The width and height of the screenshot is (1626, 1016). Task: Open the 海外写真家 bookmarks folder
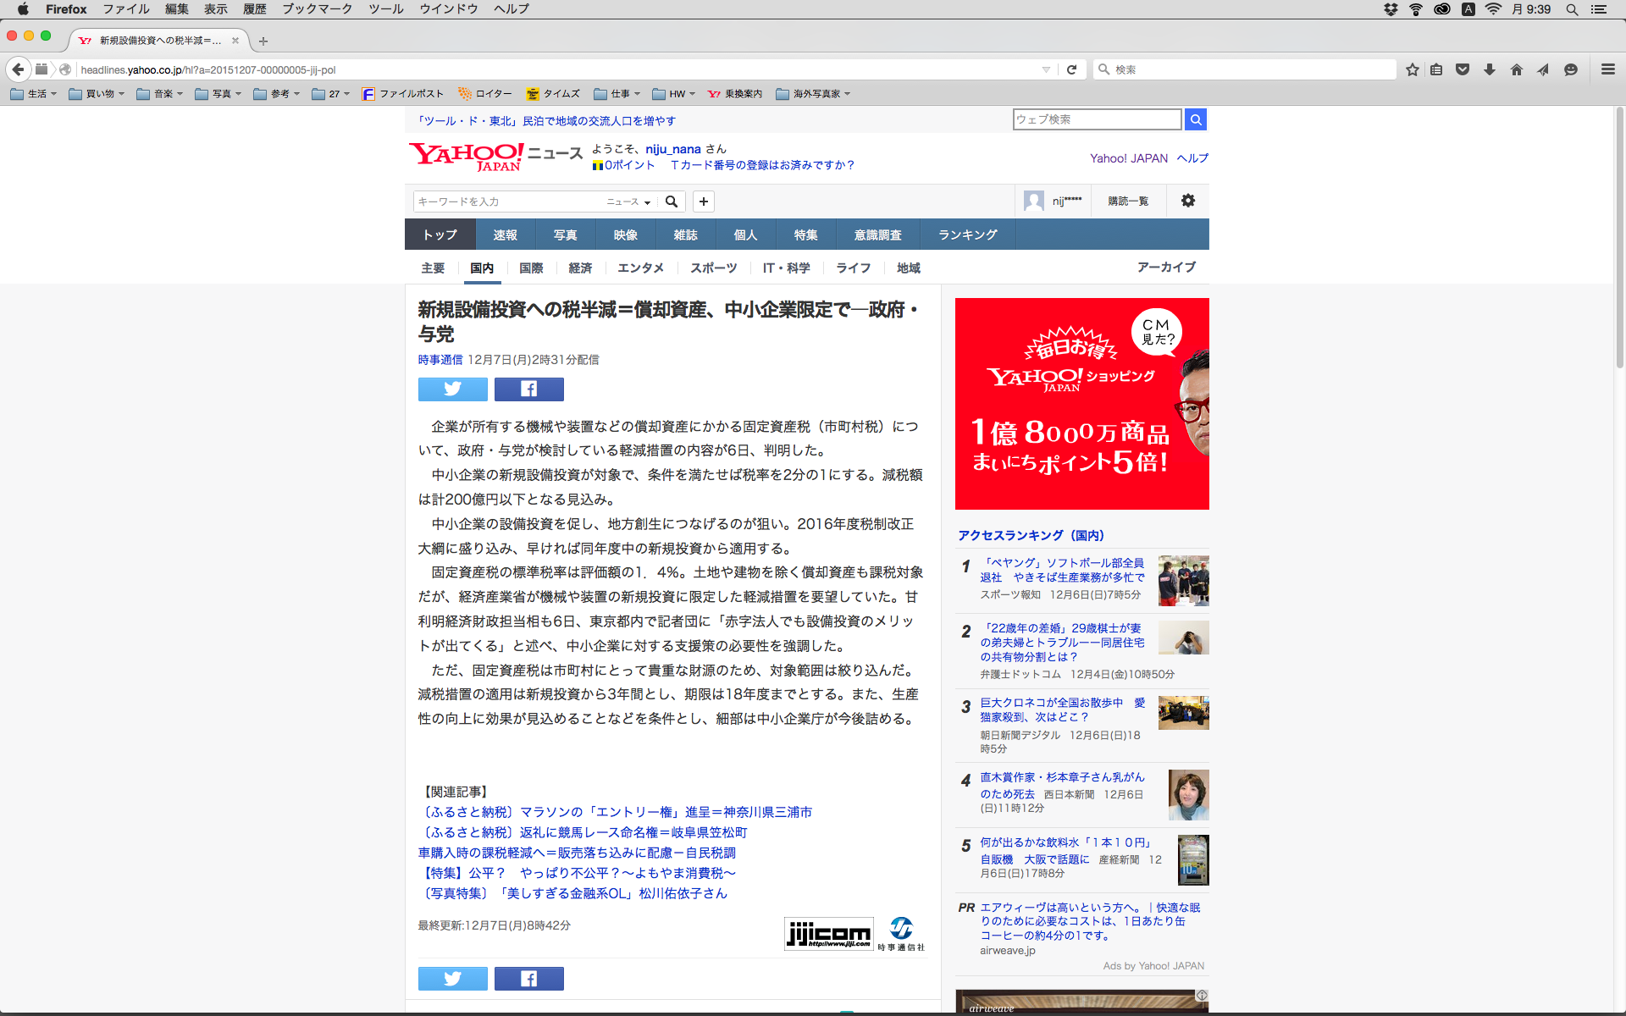click(813, 94)
